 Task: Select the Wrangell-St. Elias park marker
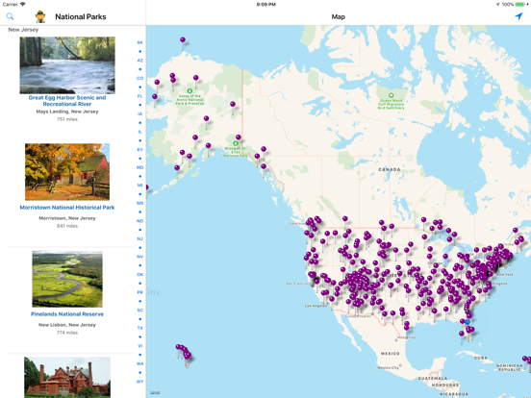(236, 143)
